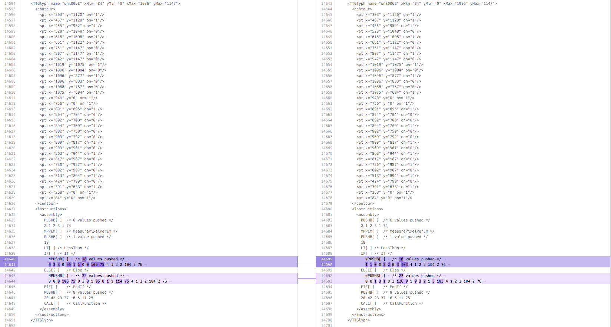Click line number 14635
Viewport: 611px width, 327px height.
point(10,231)
